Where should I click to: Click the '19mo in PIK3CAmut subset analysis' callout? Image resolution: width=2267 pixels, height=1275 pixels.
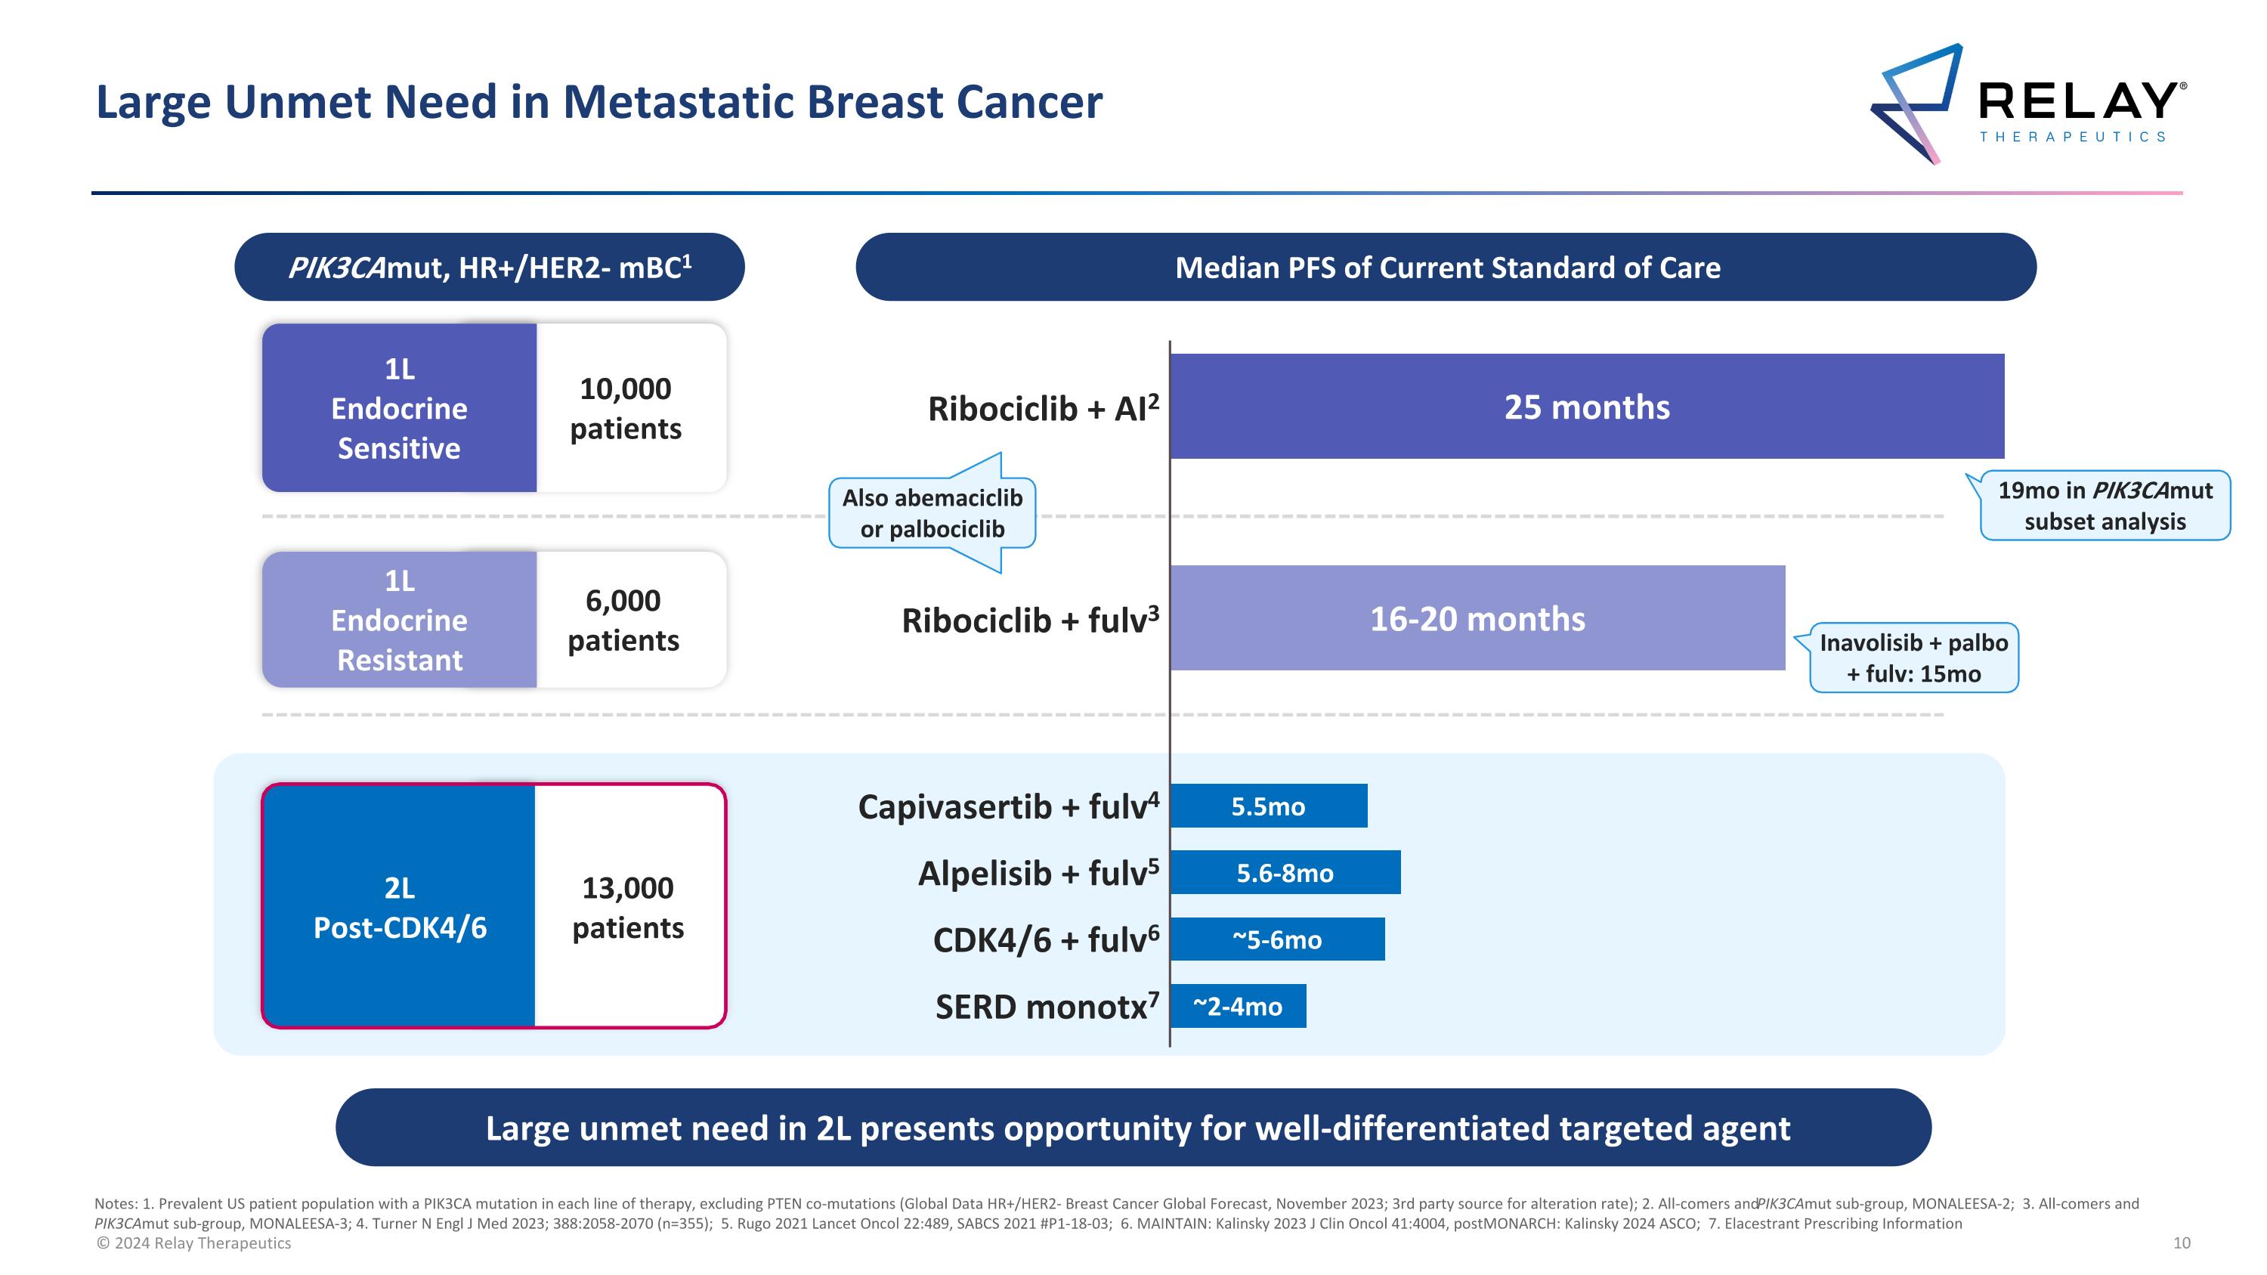2105,506
